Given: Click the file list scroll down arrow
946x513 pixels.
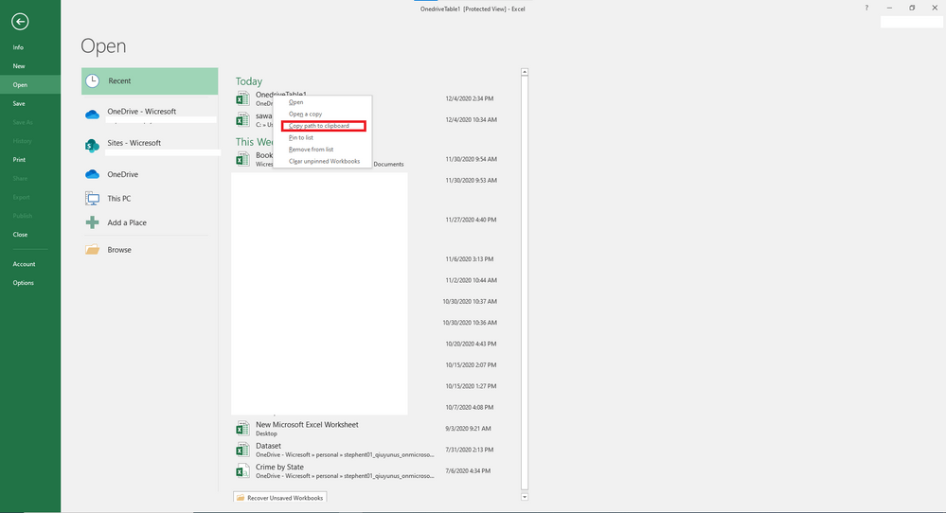Looking at the screenshot, I should 525,497.
